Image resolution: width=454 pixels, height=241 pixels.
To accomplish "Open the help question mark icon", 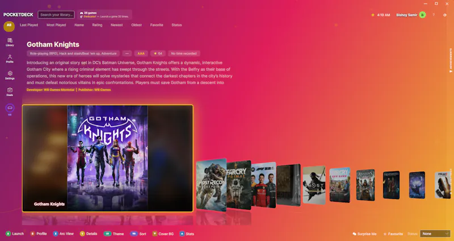I will tap(434, 15).
